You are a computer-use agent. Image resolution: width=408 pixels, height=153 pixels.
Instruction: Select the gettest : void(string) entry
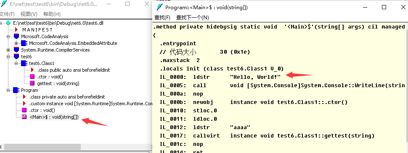(58, 83)
